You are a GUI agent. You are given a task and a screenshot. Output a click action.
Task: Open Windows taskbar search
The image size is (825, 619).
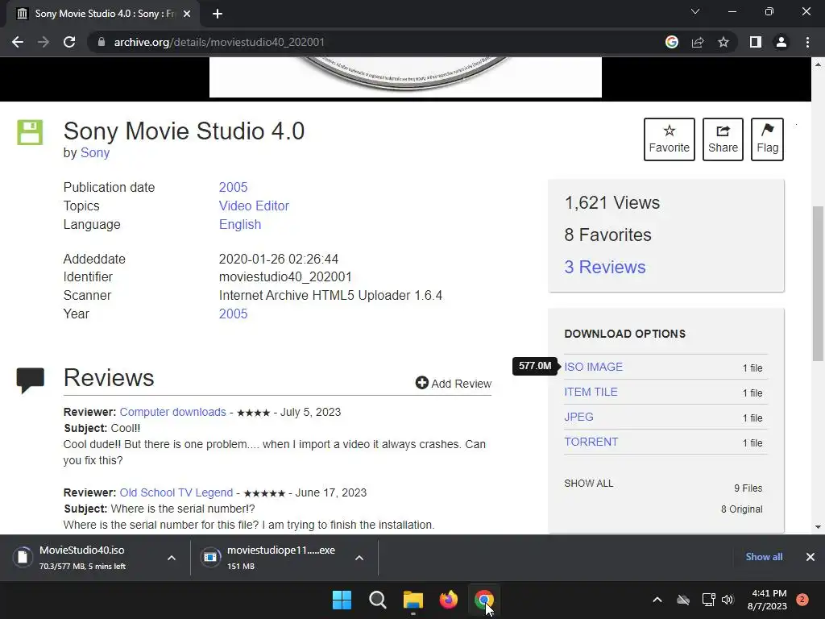coord(377,600)
